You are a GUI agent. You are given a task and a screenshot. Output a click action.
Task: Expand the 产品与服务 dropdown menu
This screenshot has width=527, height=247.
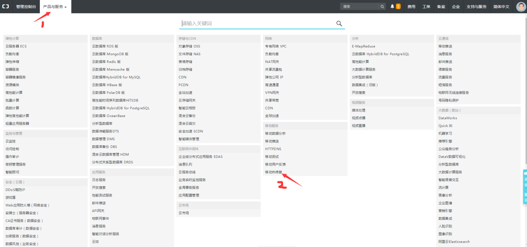(55, 7)
